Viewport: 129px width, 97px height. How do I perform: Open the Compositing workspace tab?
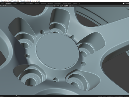click(58, 4)
